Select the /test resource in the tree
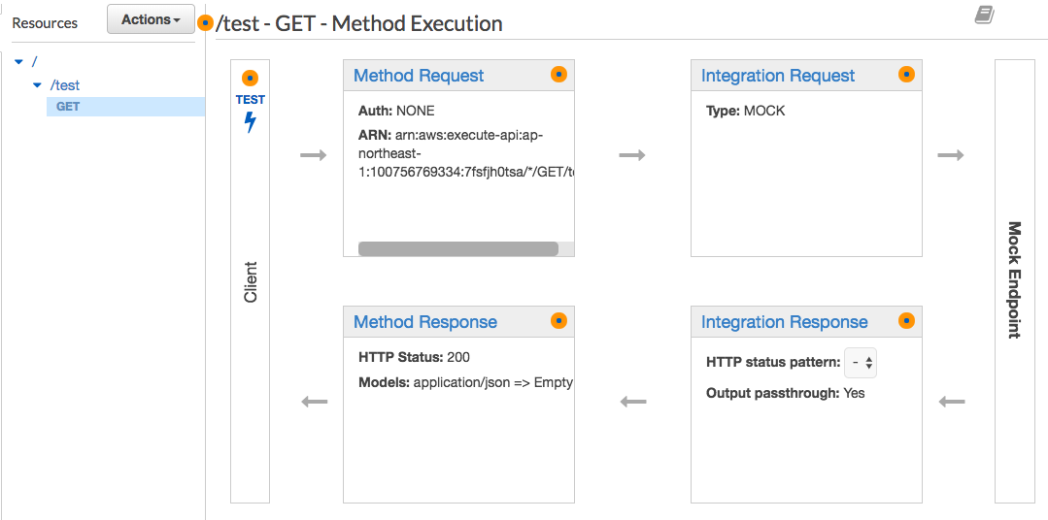 point(65,85)
